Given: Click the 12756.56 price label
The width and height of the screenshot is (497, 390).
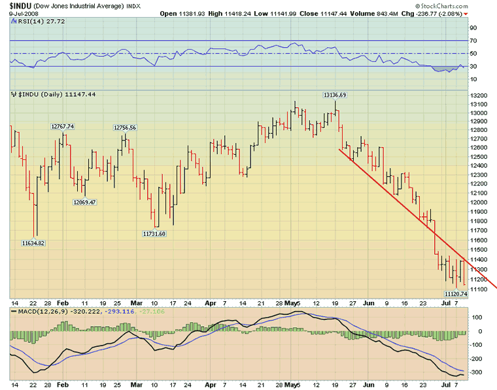Looking at the screenshot, I should coord(125,127).
